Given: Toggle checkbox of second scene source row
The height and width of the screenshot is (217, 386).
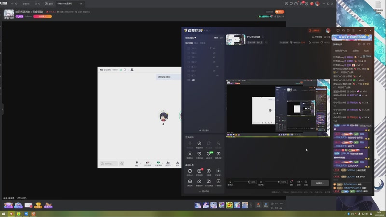Looking at the screenshot, I should [x=189, y=53].
